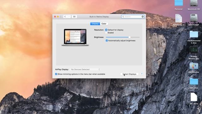Open the BOOTCAMP drive icon
202x114 pixels.
tap(194, 18)
